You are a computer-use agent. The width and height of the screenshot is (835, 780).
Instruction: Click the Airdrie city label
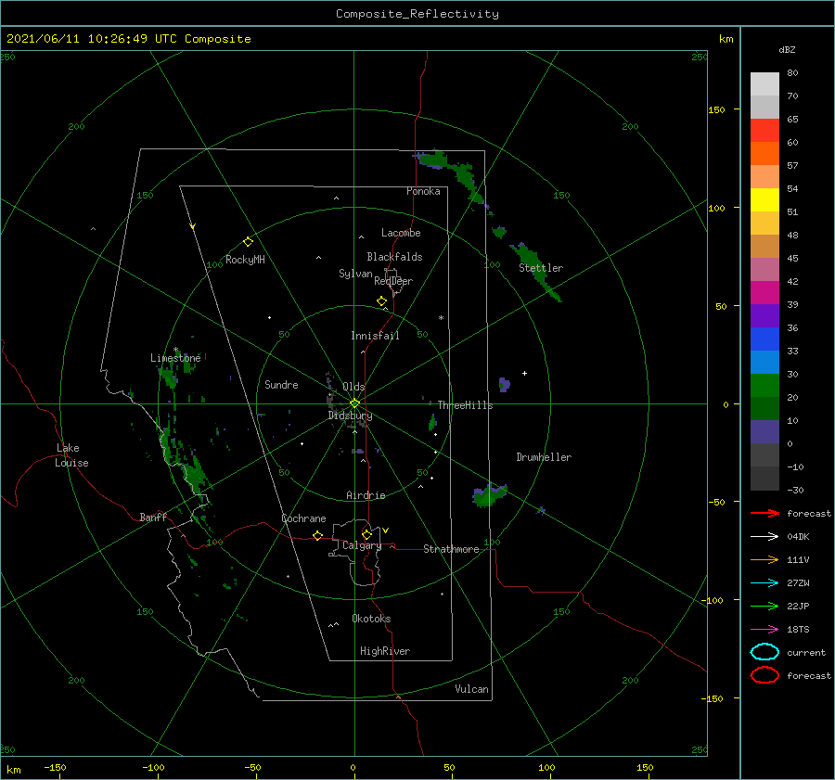[366, 495]
